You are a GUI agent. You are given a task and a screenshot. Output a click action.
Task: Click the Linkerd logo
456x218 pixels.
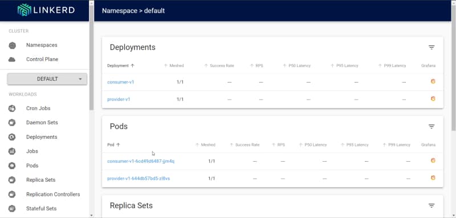click(46, 10)
